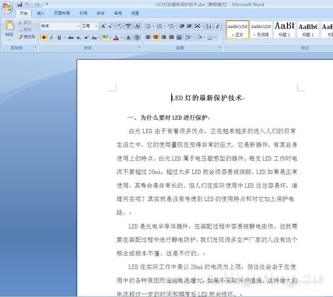This screenshot has width=333, height=297.
Task: Click the Office button logo
Action: pyautogui.click(x=7, y=7)
